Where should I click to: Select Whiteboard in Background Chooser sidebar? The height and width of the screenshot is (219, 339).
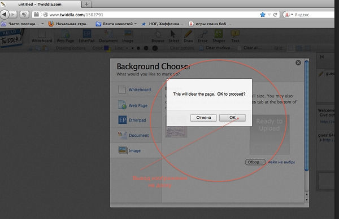(136, 90)
